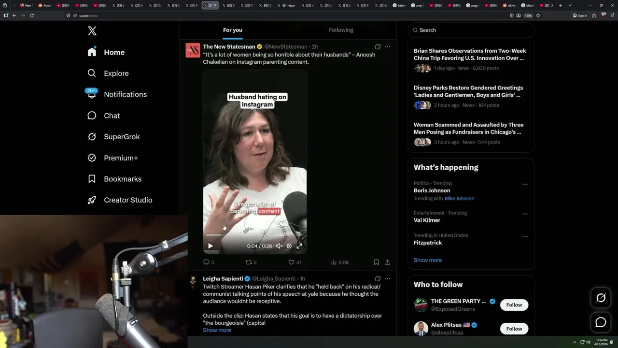Click the Mike Johnson trending link

point(459,199)
